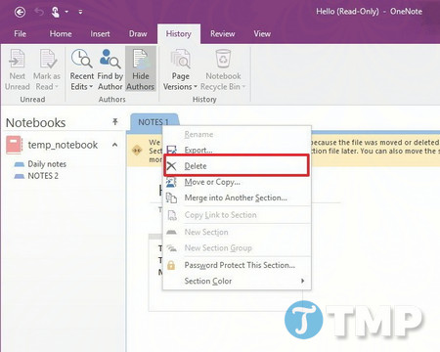Choose Merge into Another Section...

237,198
